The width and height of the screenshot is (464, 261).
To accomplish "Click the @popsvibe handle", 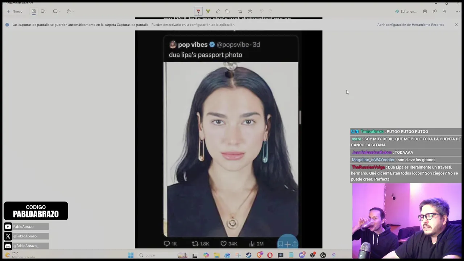I will [233, 45].
